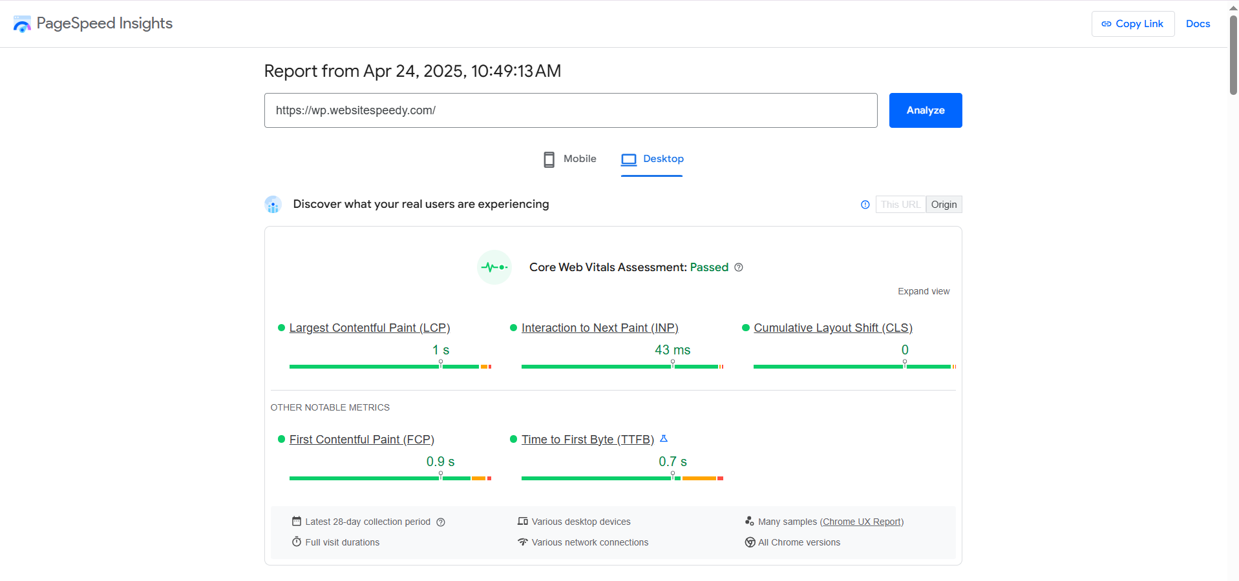Open First Contentful Paint (FCP) link

[362, 440]
